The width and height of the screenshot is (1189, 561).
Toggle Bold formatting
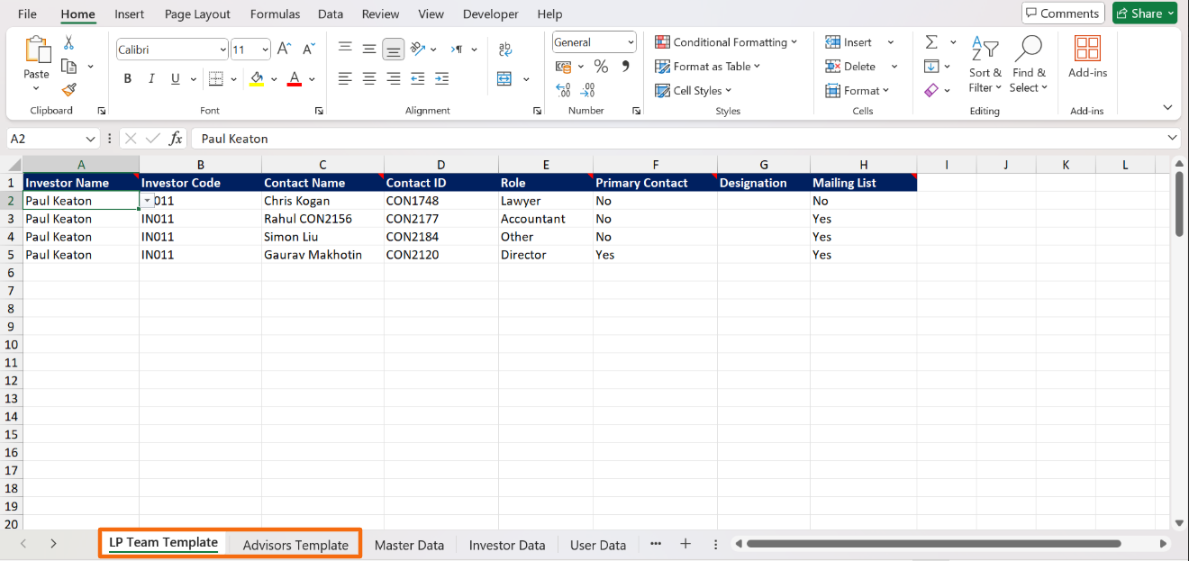point(128,79)
